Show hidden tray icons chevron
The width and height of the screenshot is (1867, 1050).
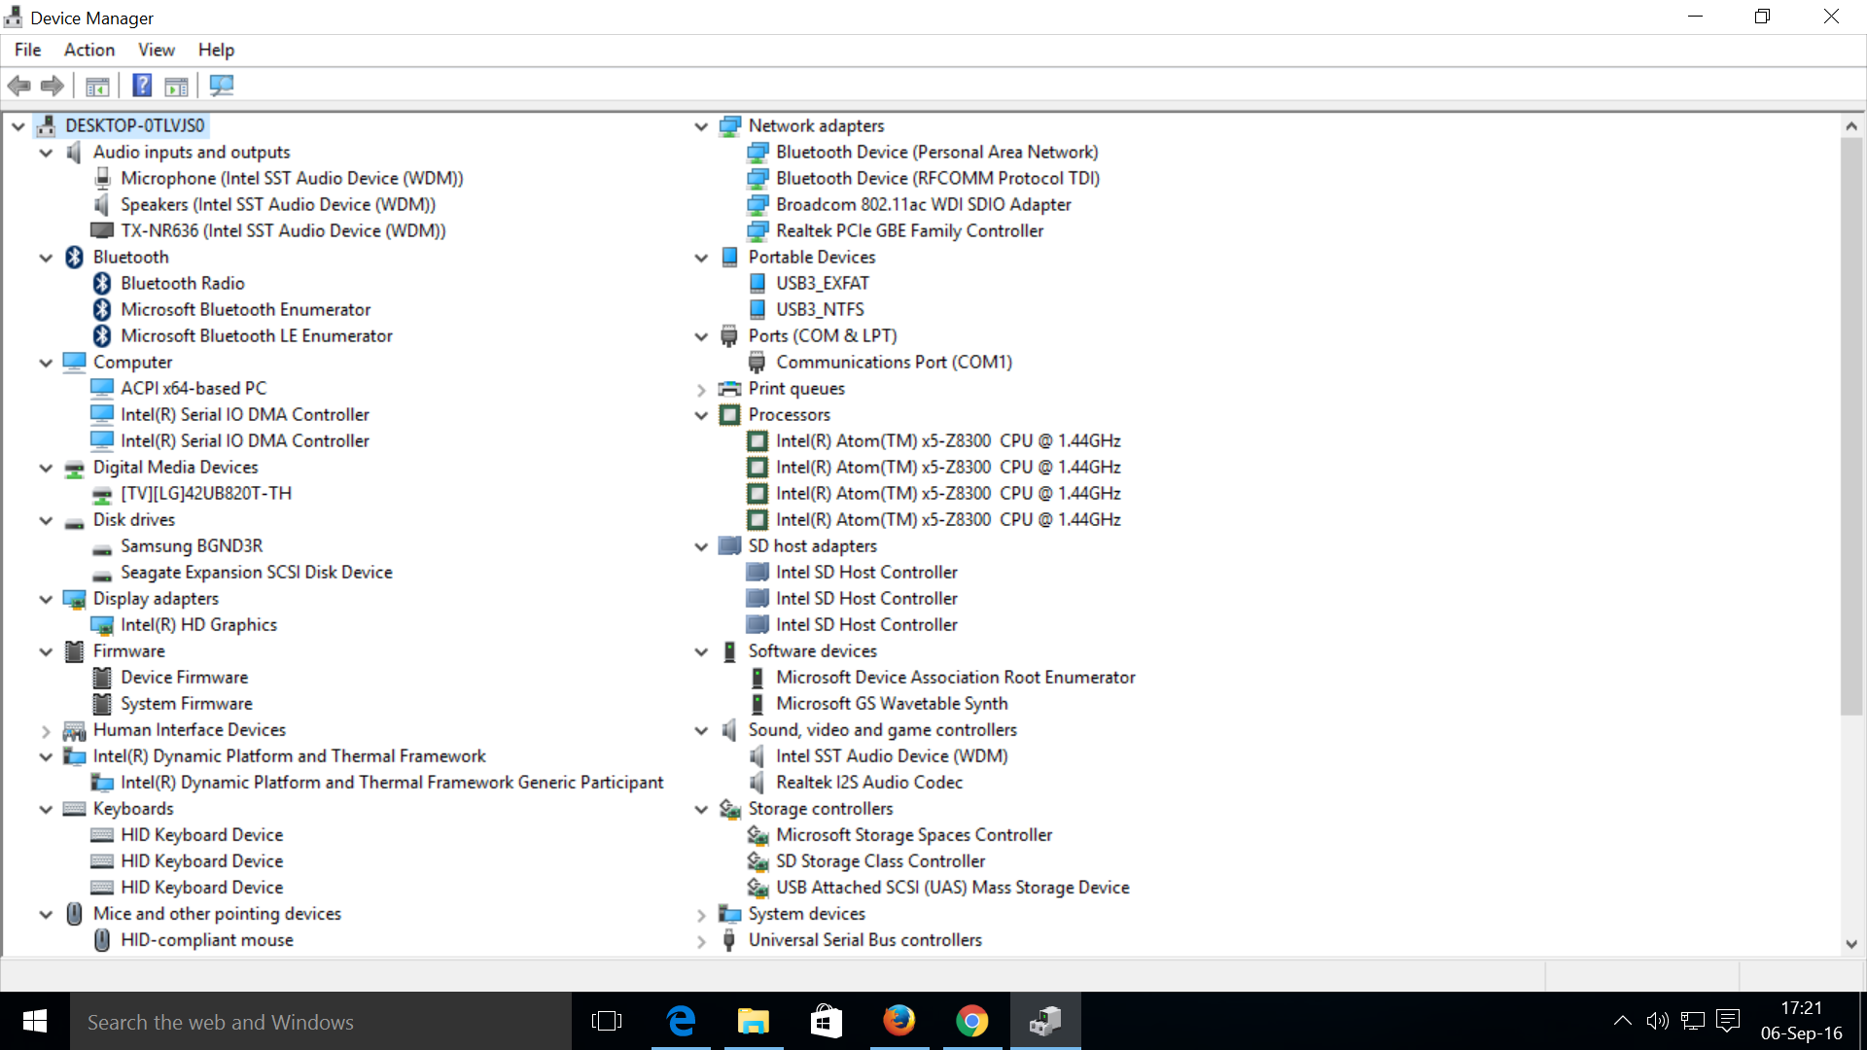(1622, 1021)
